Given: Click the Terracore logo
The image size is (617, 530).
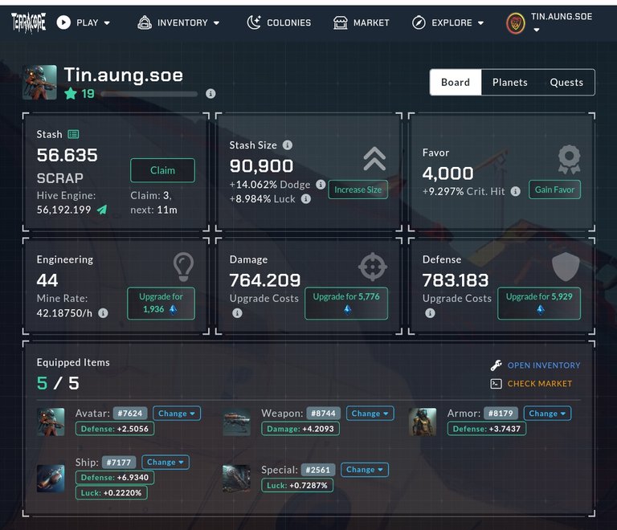Looking at the screenshot, I should click(28, 22).
